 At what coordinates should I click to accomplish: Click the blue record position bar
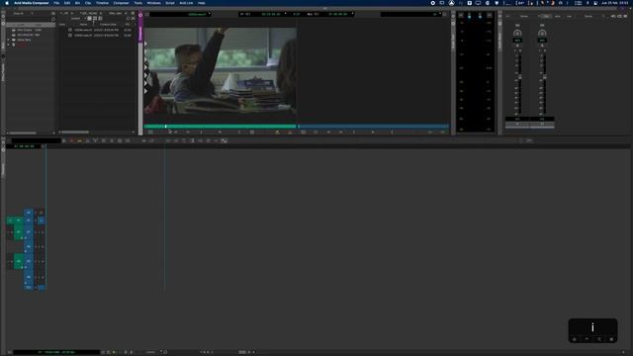pyautogui.click(x=374, y=127)
